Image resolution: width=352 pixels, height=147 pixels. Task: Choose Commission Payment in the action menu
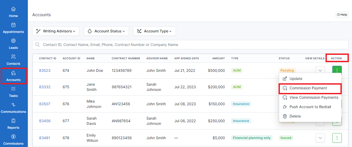tap(310, 88)
